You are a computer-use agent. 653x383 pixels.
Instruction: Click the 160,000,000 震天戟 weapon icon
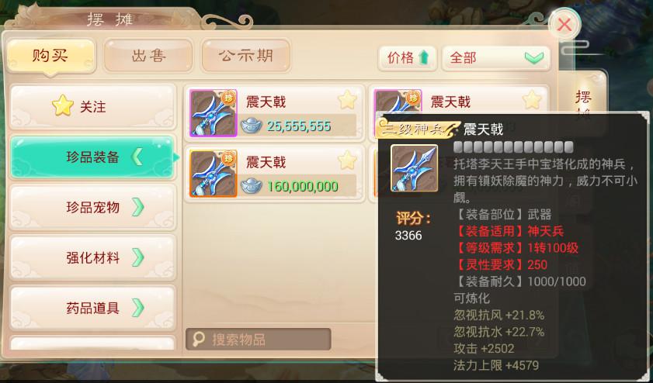[214, 174]
